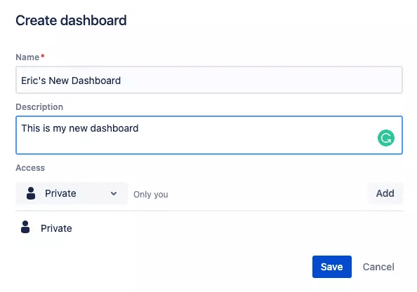The height and width of the screenshot is (292, 417).
Task: Click the Description field label
Action: point(39,107)
